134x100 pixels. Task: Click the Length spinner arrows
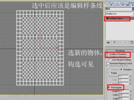(x=131, y=91)
